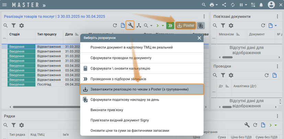This screenshot has width=284, height=139.
Task: Select Оновити ціни та суми за фактичними запасами
Action: pyautogui.click(x=142, y=130)
